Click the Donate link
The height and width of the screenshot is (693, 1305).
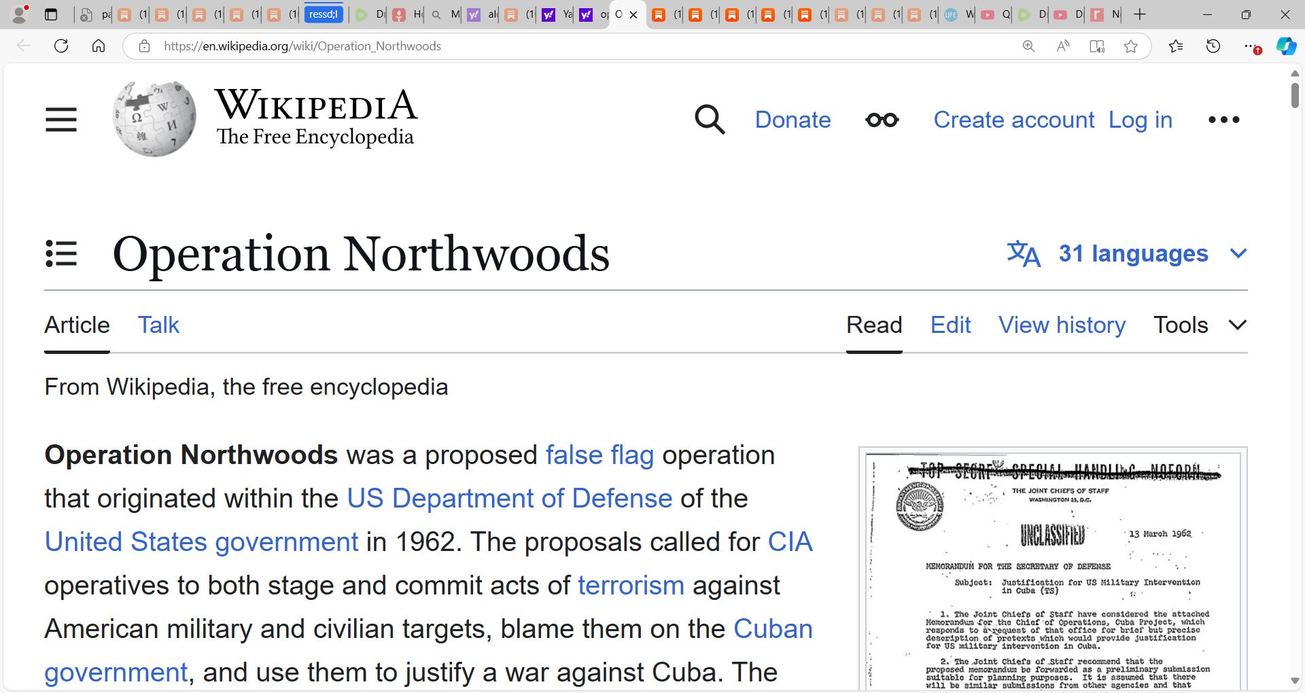pyautogui.click(x=793, y=120)
